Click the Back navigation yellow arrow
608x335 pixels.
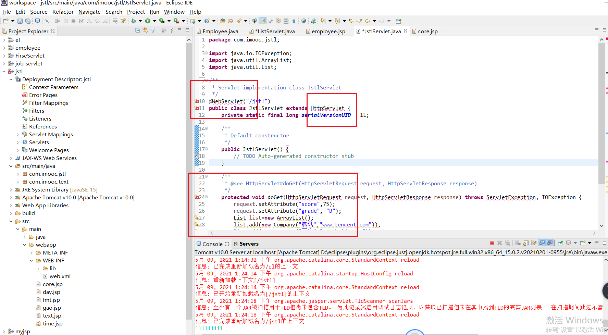click(x=368, y=21)
